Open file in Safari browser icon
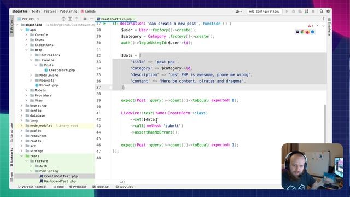The height and width of the screenshot is (197, 350). [x=312, y=32]
